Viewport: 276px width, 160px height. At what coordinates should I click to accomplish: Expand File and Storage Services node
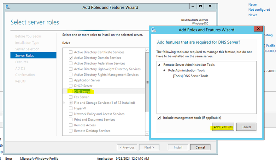click(64, 102)
